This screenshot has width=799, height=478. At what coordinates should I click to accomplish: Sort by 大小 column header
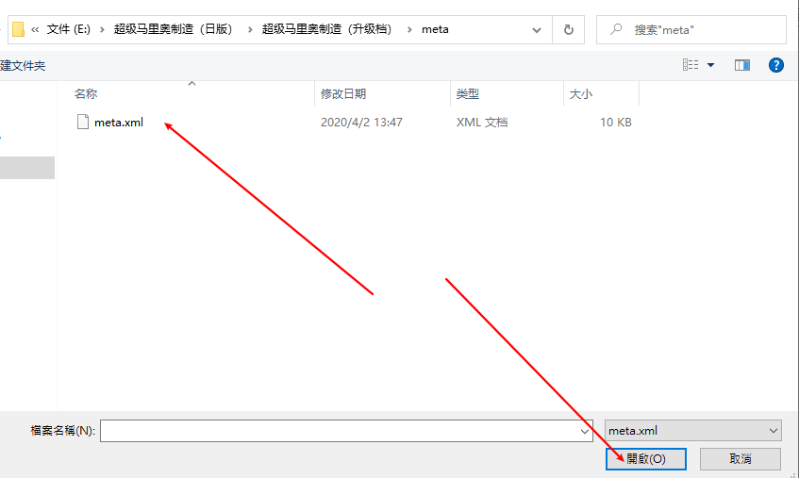tap(580, 93)
